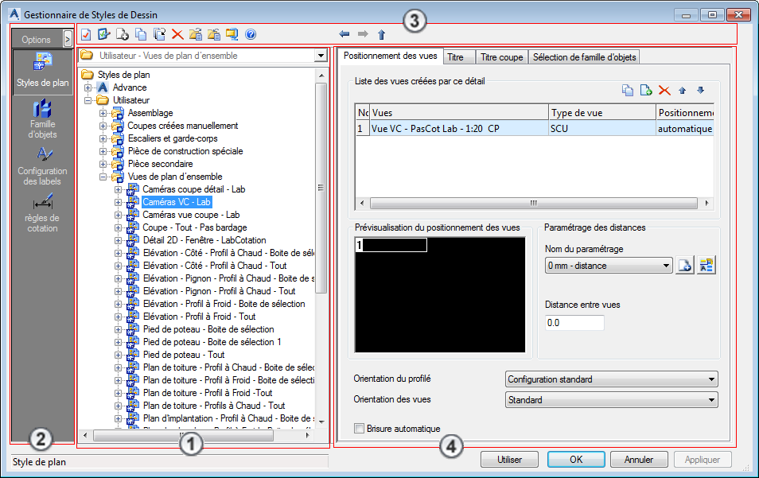759x478 pixels.
Task: Click the blue checkbox with pencil icon
Action: 104,34
